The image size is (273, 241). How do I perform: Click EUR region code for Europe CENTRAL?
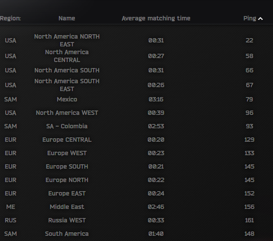point(10,140)
